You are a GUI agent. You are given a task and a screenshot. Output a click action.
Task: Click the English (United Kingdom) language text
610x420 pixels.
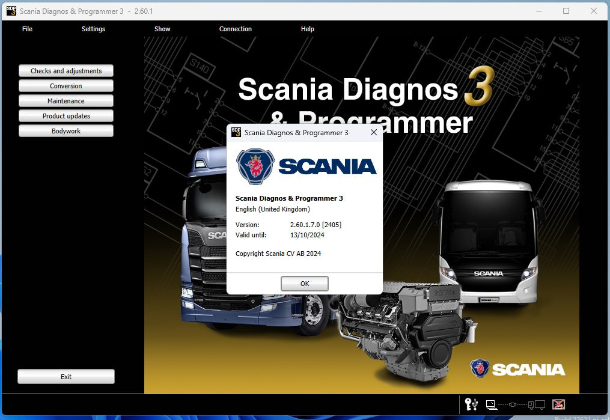click(273, 209)
